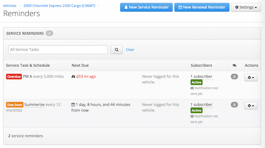Open comment count badge for Summerize
Viewport: 265px width, 148px height.
[x=234, y=105]
